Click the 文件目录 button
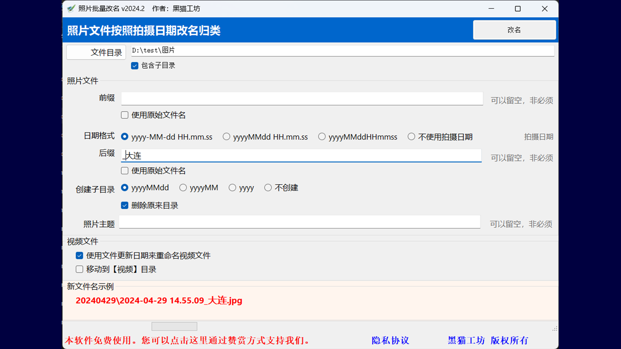Screen dimensions: 621x349 96,52
